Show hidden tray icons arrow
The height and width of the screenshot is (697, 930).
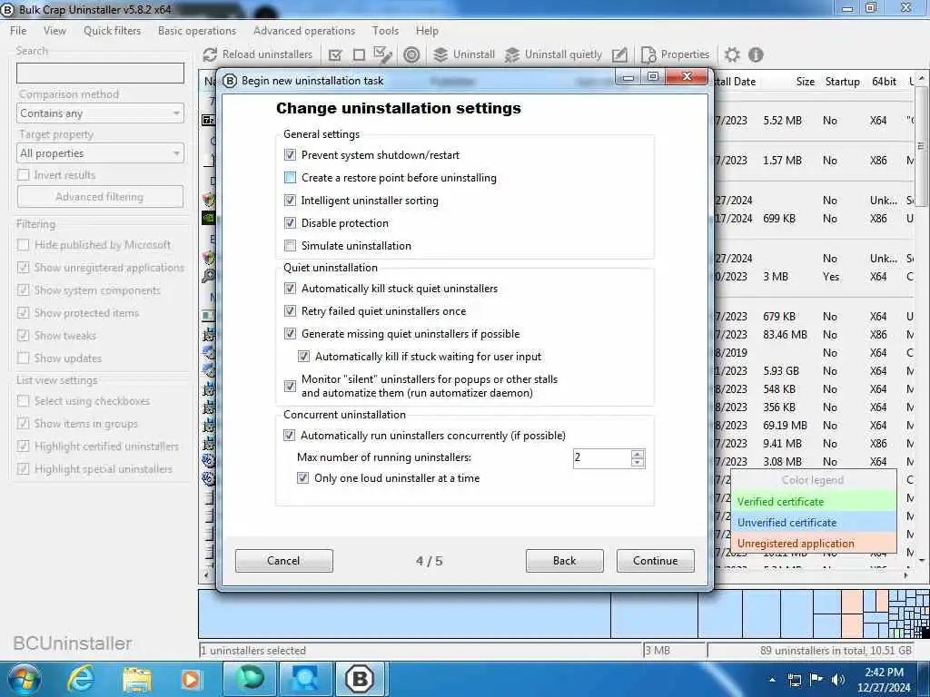772,680
